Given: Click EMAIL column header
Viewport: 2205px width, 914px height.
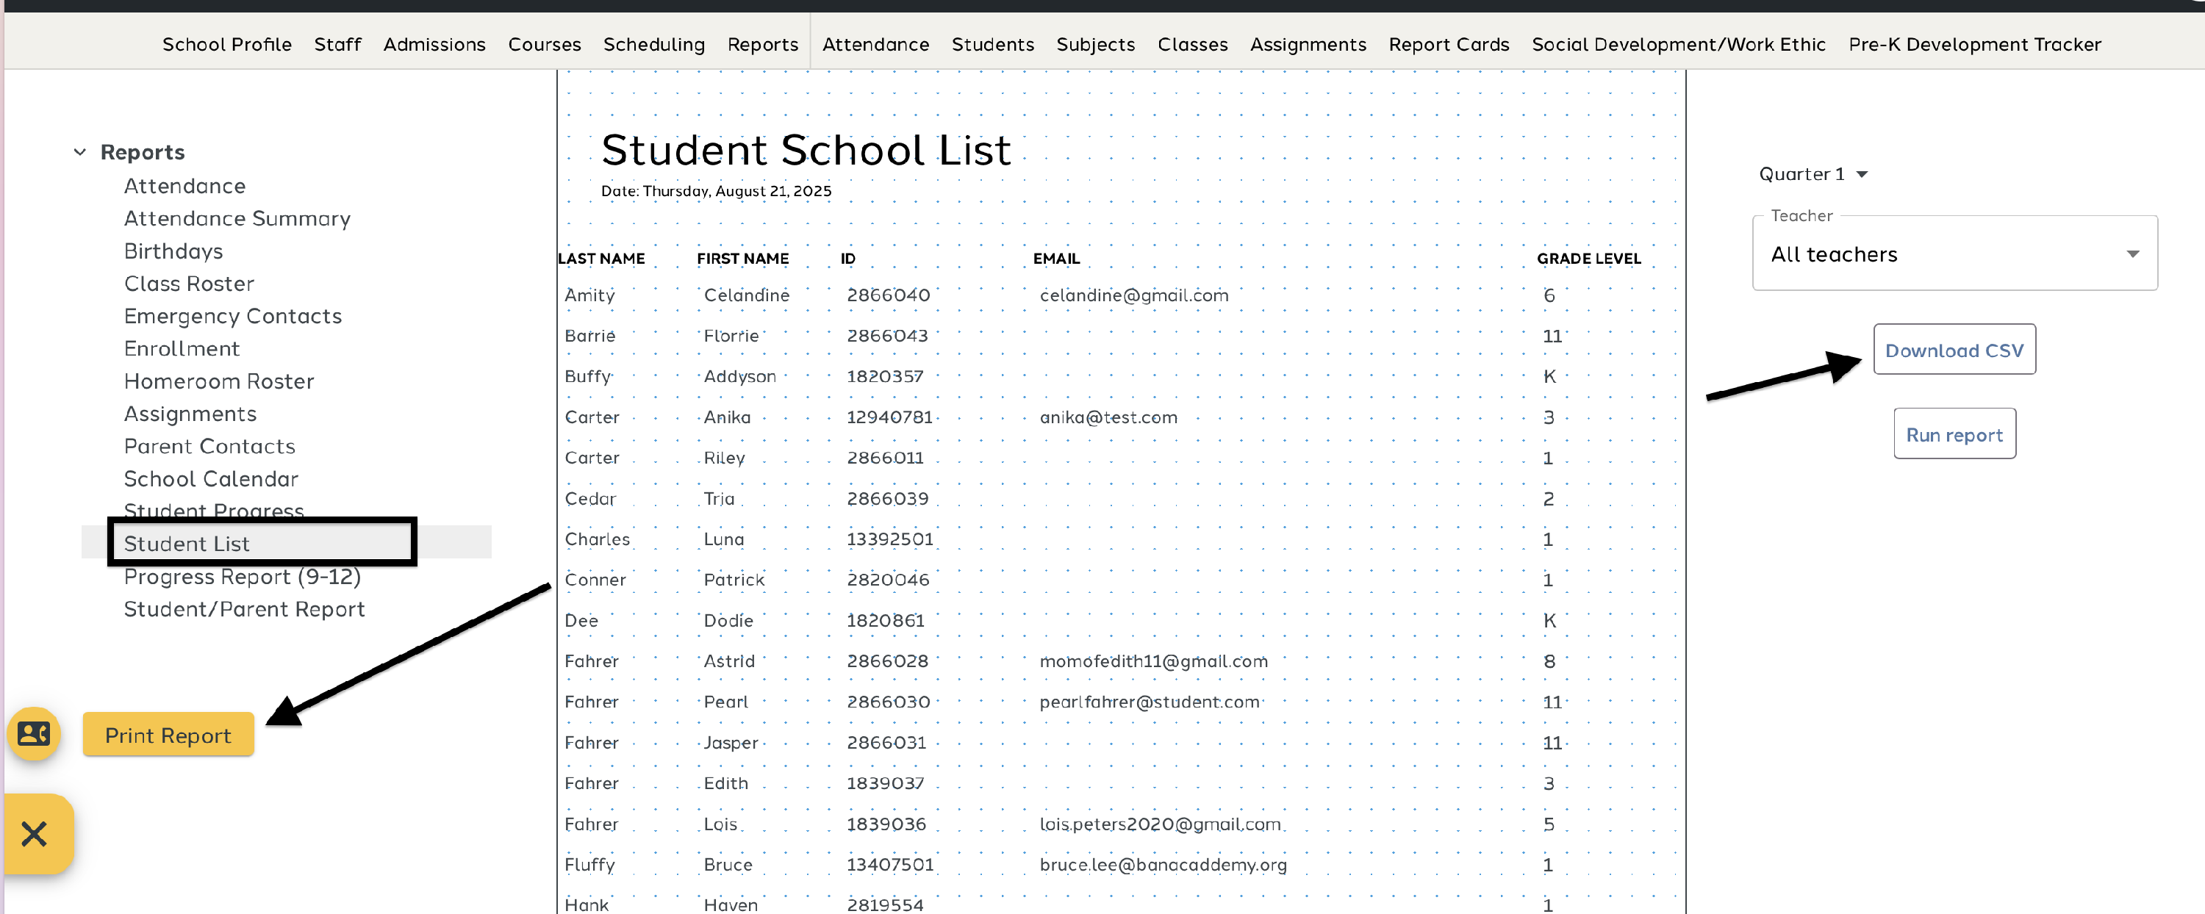Looking at the screenshot, I should pyautogui.click(x=1056, y=258).
